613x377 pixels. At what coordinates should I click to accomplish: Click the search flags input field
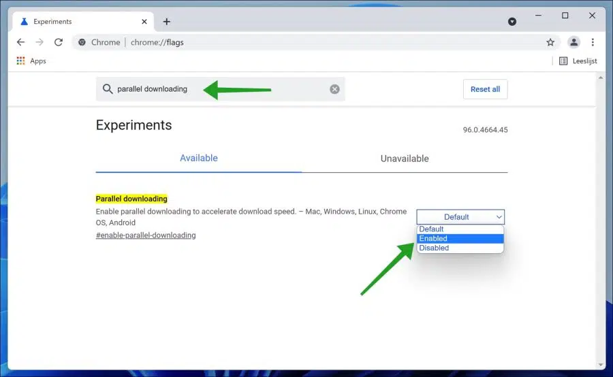click(x=221, y=89)
